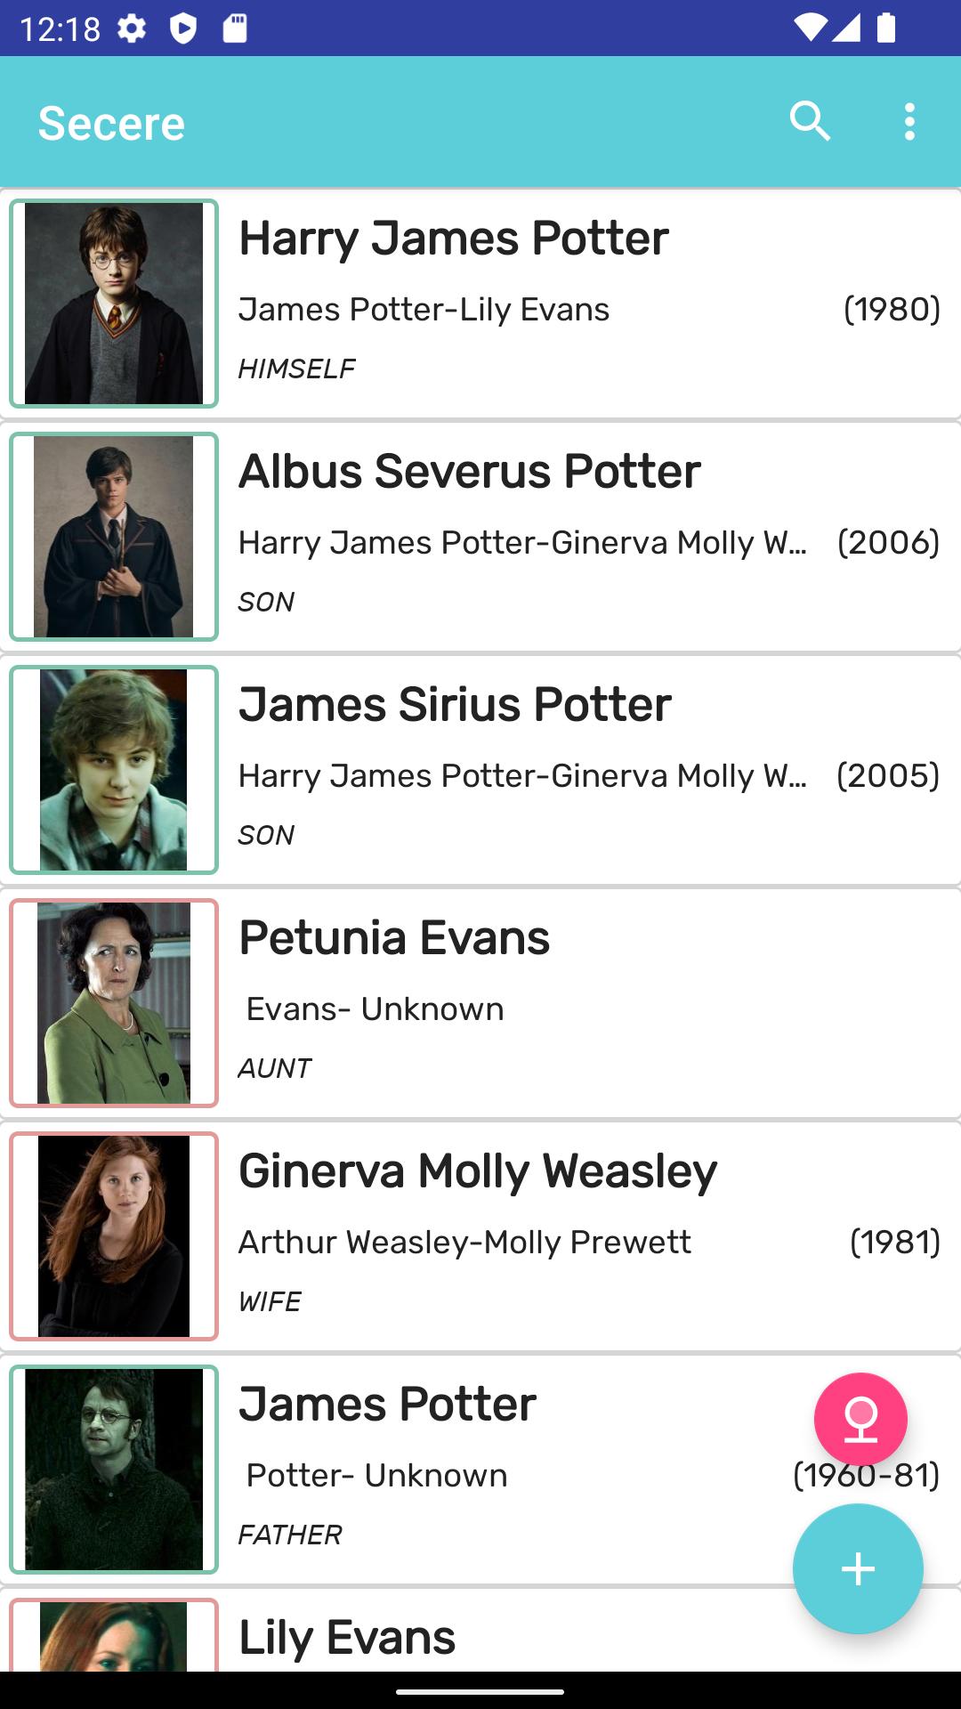
Task: Tap the SD card status bar icon
Action: pos(235,28)
